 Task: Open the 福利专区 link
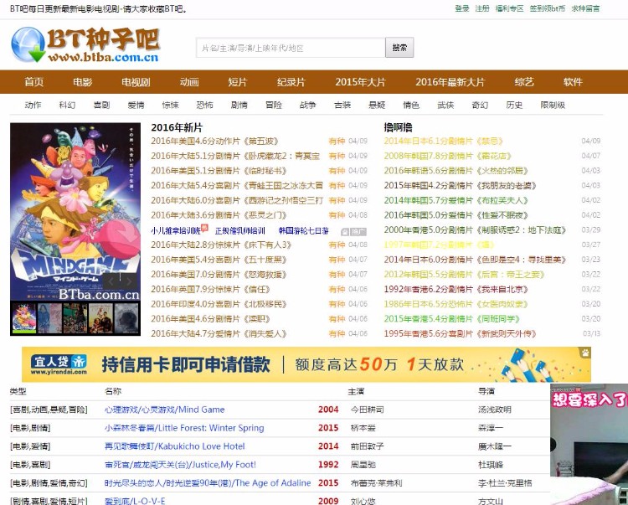pos(509,8)
